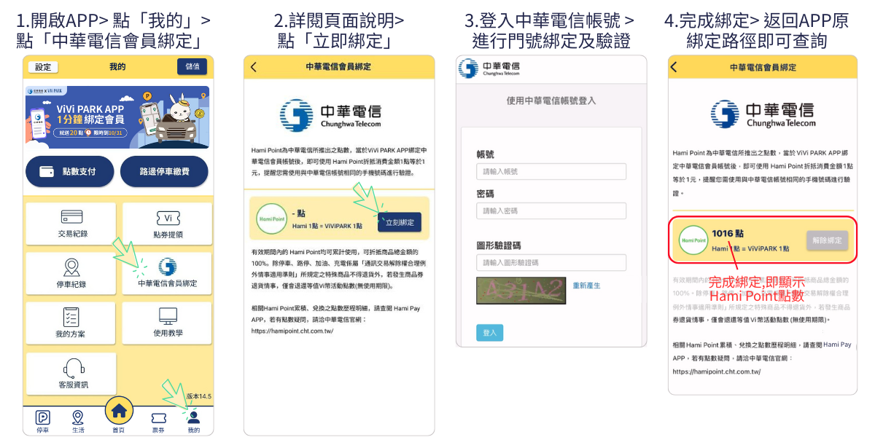Image resolution: width=875 pixels, height=437 pixels.
Task: Open 點券提領 voucher withdrawal tile
Action: (x=167, y=224)
